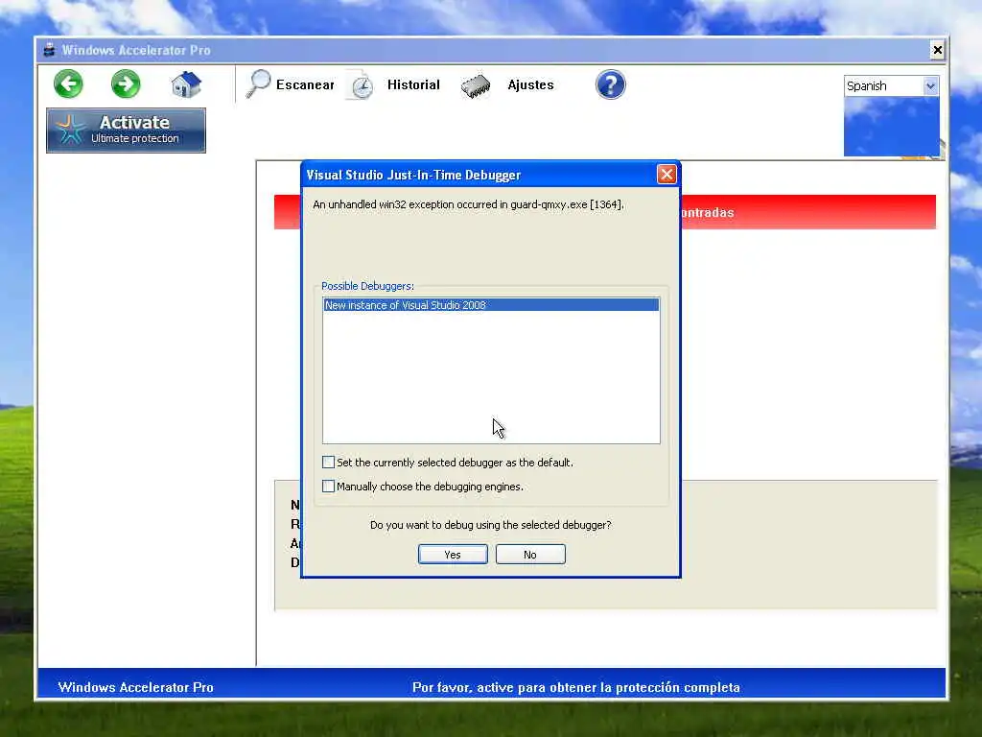Click Yes to debug
Screen dimensions: 982x737
click(x=453, y=555)
